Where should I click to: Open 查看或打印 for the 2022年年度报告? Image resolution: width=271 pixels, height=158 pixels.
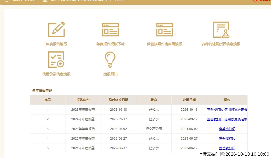point(227,139)
